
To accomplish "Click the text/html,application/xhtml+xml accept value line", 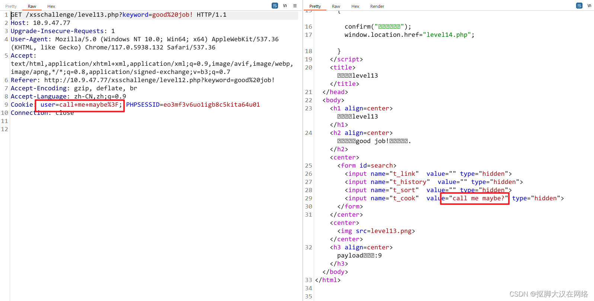I will pyautogui.click(x=152, y=64).
